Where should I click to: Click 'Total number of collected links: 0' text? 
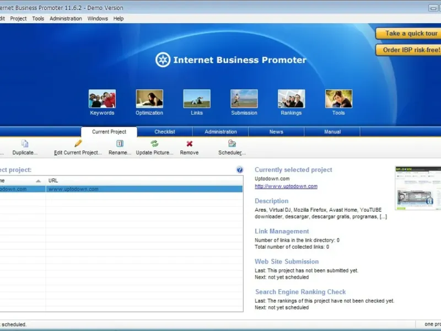(x=292, y=247)
